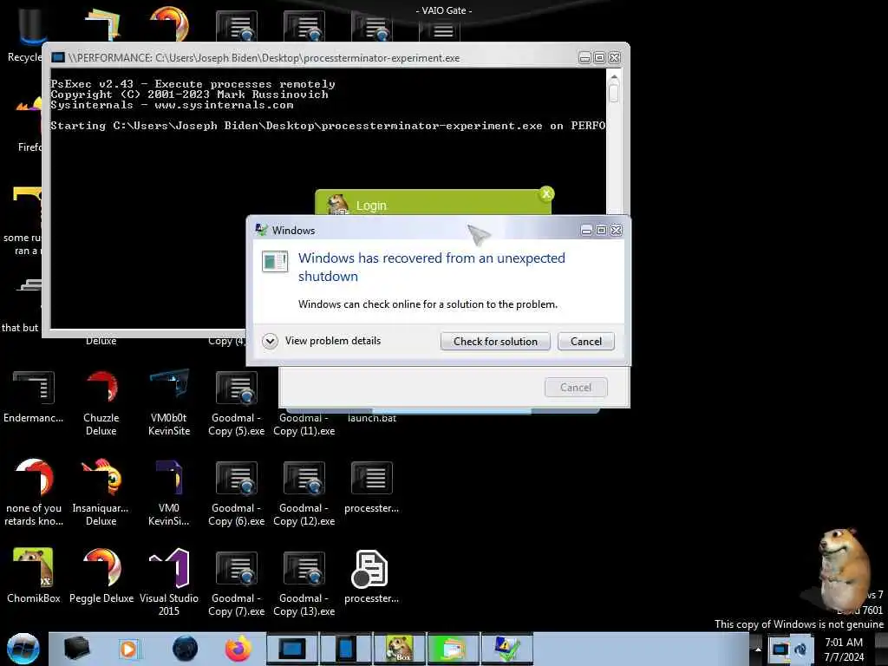The image size is (888, 666).
Task: Open the VAIO Gate bar at top
Action: pos(444,10)
